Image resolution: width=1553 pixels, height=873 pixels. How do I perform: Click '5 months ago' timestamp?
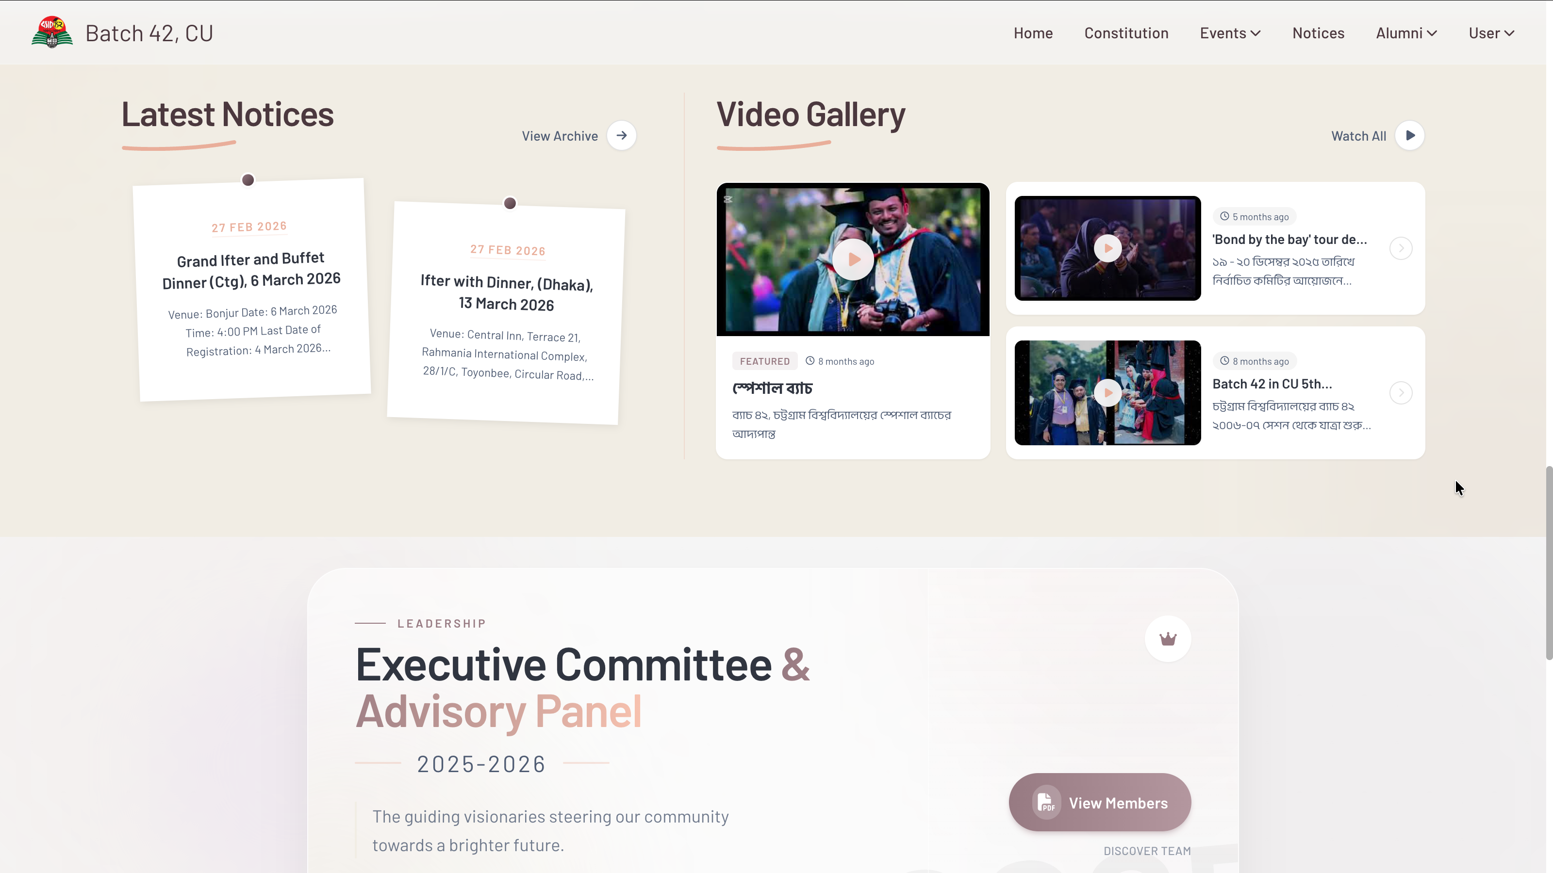[x=1260, y=217]
